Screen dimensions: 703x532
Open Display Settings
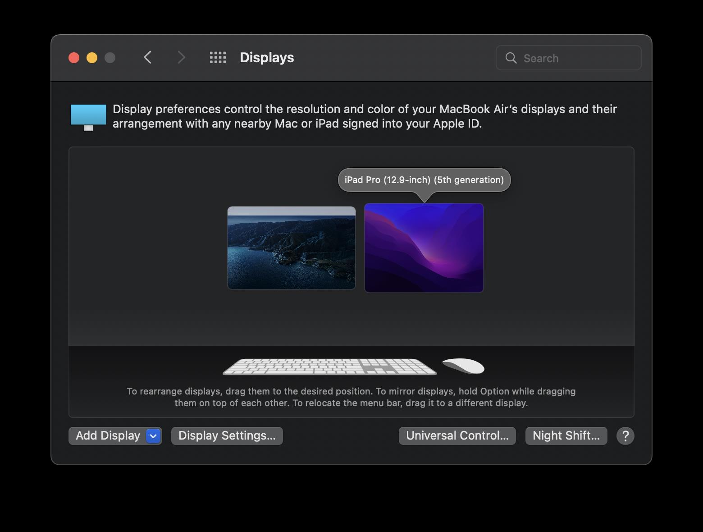coord(227,436)
